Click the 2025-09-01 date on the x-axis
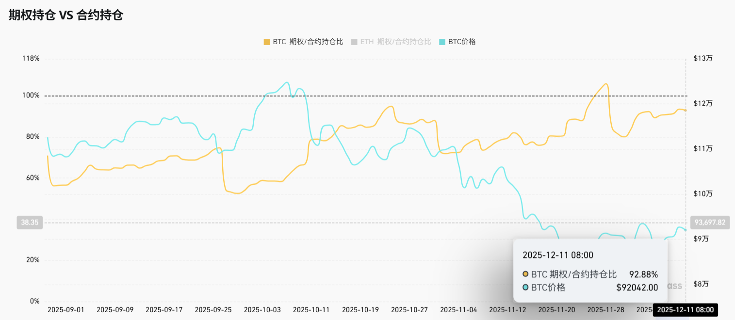Viewport: 735px width, 320px height. [65, 309]
